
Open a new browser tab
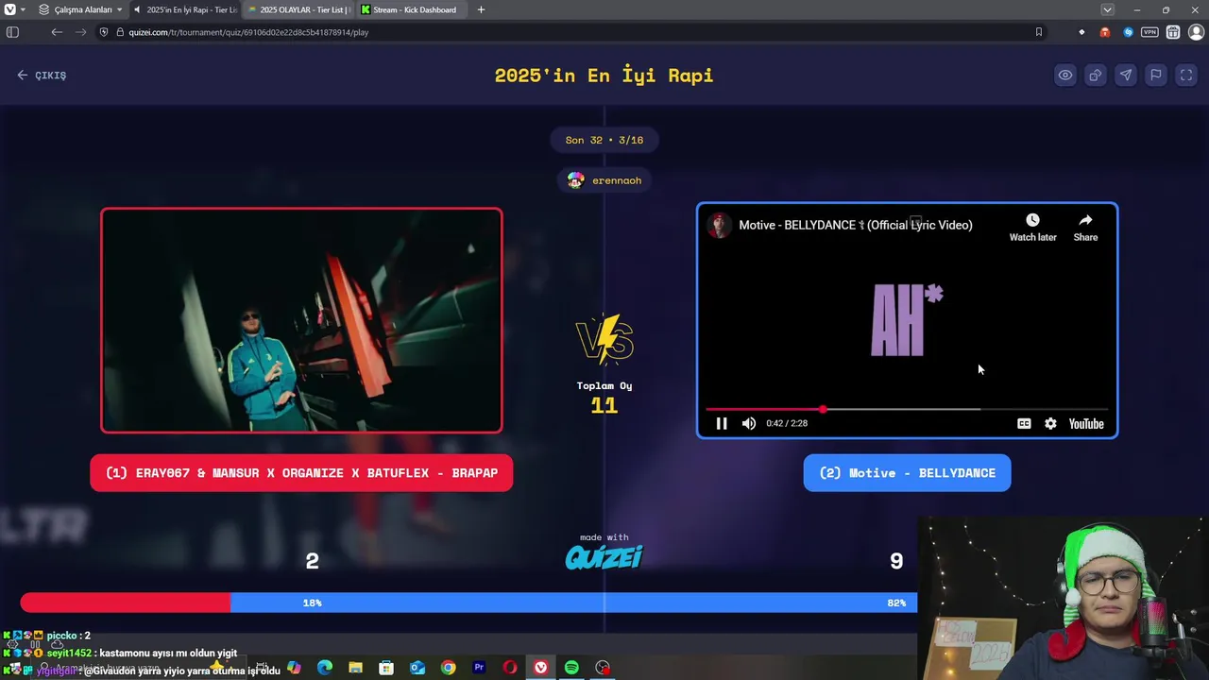(x=481, y=9)
